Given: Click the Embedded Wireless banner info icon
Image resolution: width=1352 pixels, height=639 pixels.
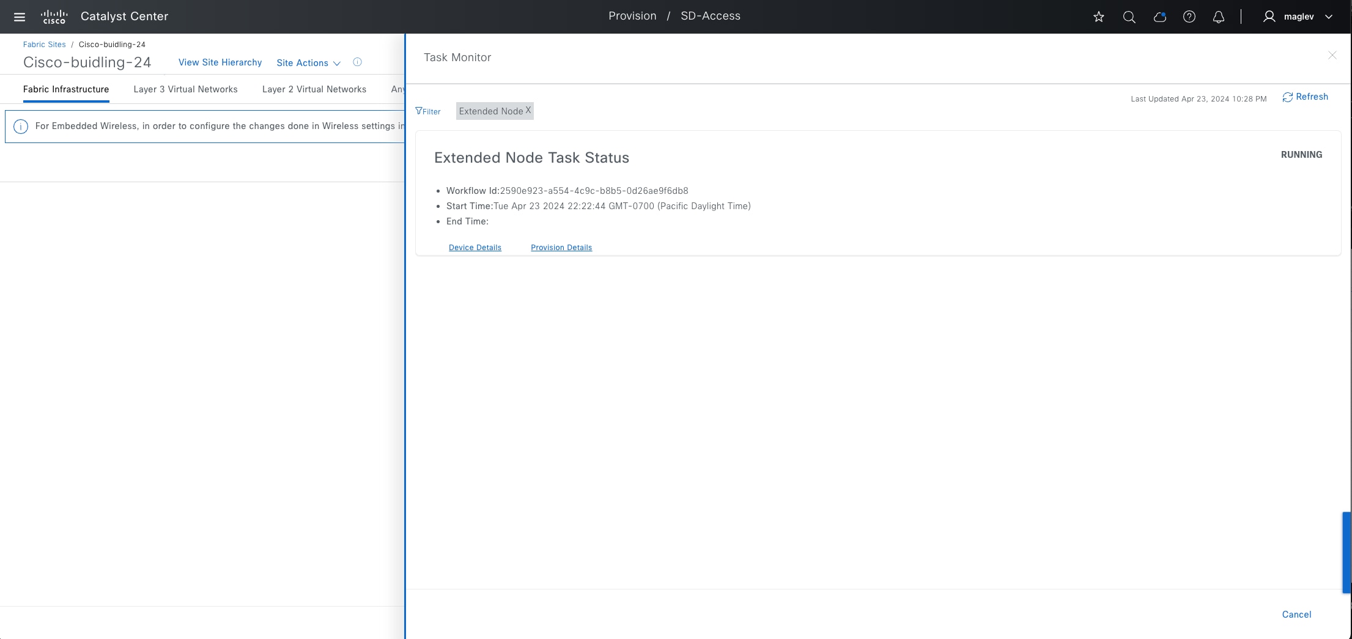Looking at the screenshot, I should pyautogui.click(x=21, y=127).
